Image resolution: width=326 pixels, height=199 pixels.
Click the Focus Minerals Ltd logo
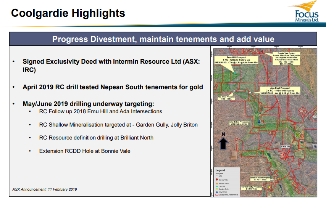pos(304,11)
